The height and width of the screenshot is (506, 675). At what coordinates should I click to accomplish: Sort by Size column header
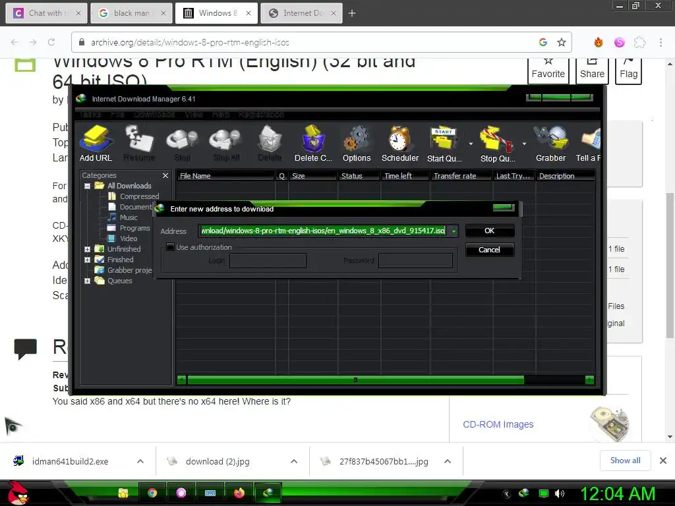point(313,176)
